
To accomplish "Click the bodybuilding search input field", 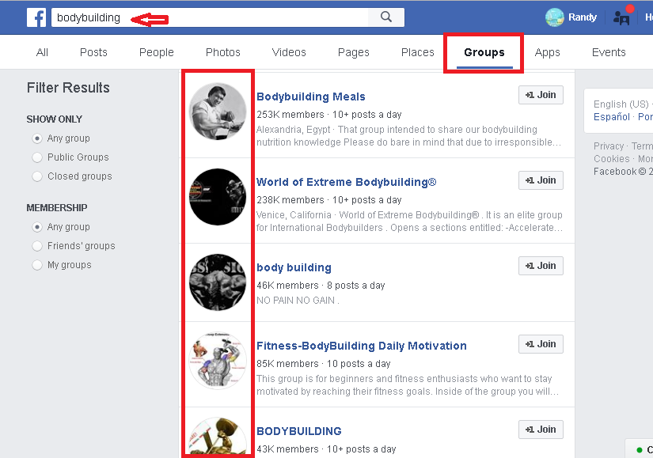I will (210, 17).
